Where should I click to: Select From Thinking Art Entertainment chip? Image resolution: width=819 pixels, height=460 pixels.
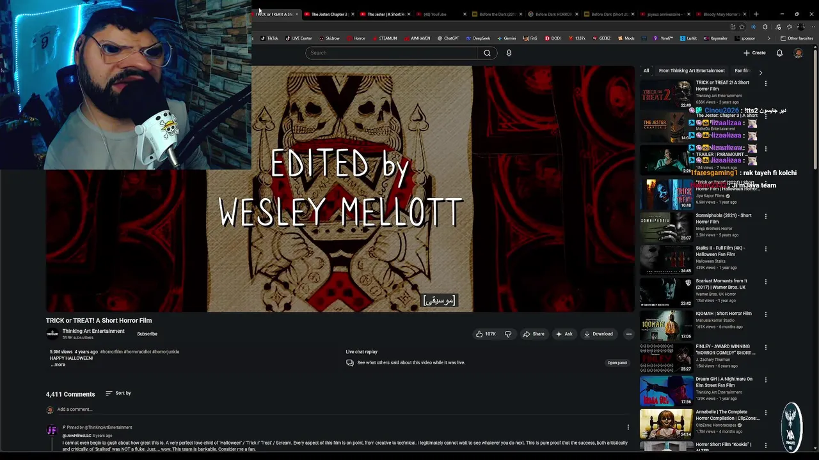coord(692,71)
